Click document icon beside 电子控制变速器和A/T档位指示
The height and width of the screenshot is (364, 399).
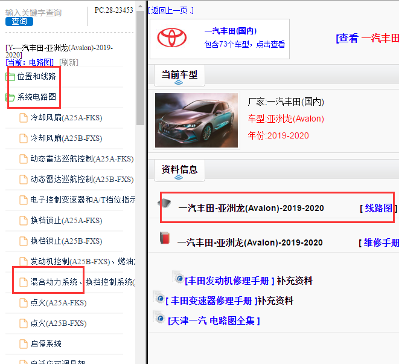pos(24,200)
